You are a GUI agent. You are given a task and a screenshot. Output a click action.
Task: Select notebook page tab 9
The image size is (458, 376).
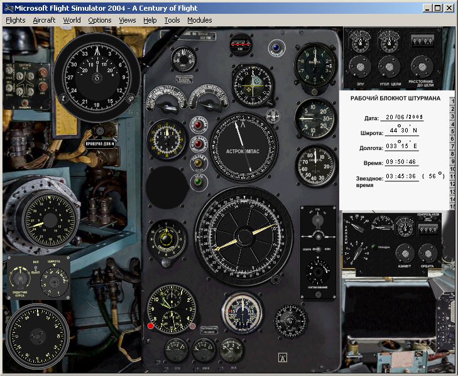[452, 161]
